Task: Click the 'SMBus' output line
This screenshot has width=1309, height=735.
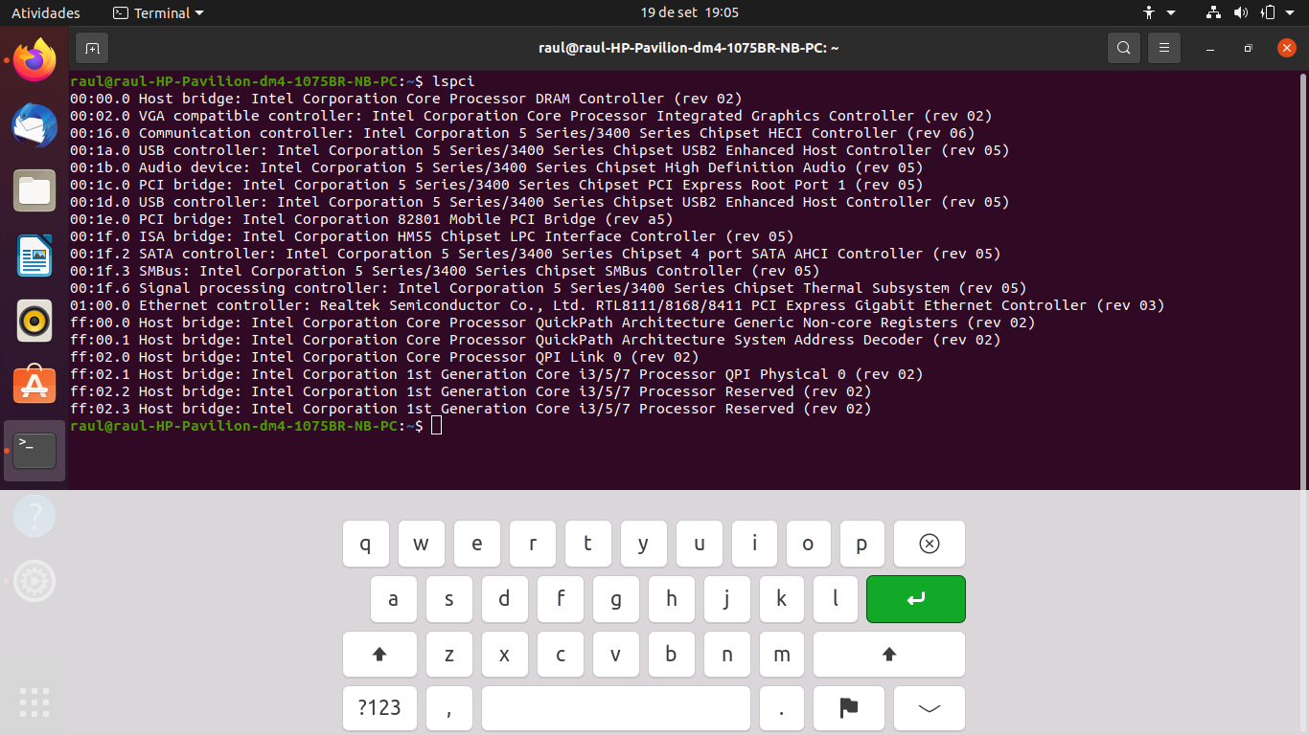Action: (445, 271)
